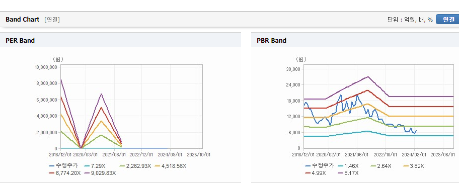Viewport: 459px width, 183px height.
Task: Click the blue 연결 button
Action: (x=448, y=19)
